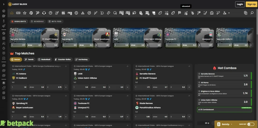Switch to the Bets Feed tab
Image resolution: width=258 pixels, height=128 pixels.
pos(55,21)
